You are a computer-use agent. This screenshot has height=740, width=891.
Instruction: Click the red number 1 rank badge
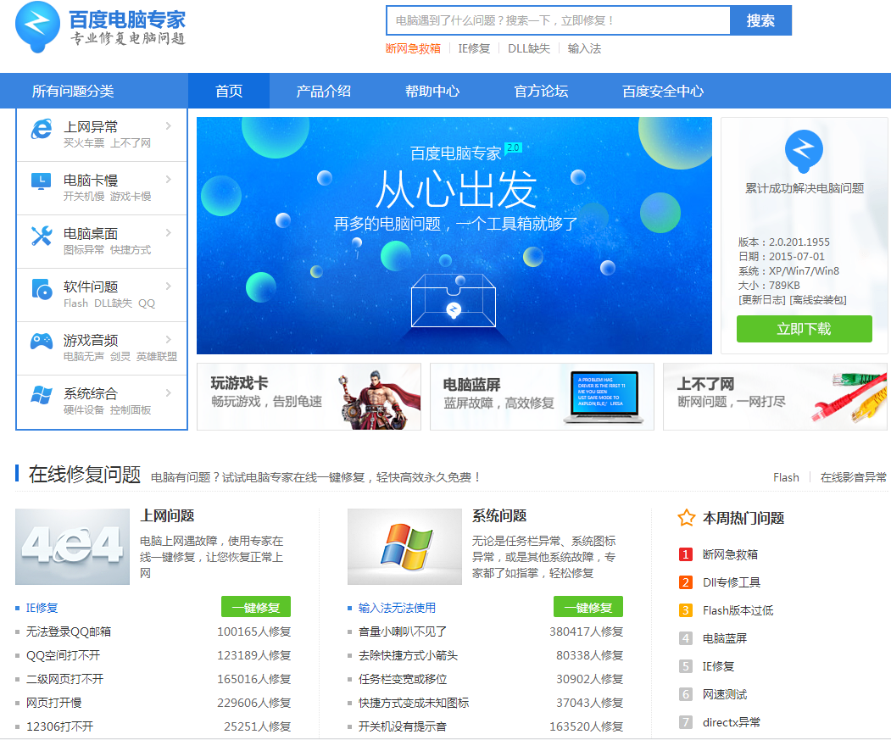pyautogui.click(x=686, y=554)
